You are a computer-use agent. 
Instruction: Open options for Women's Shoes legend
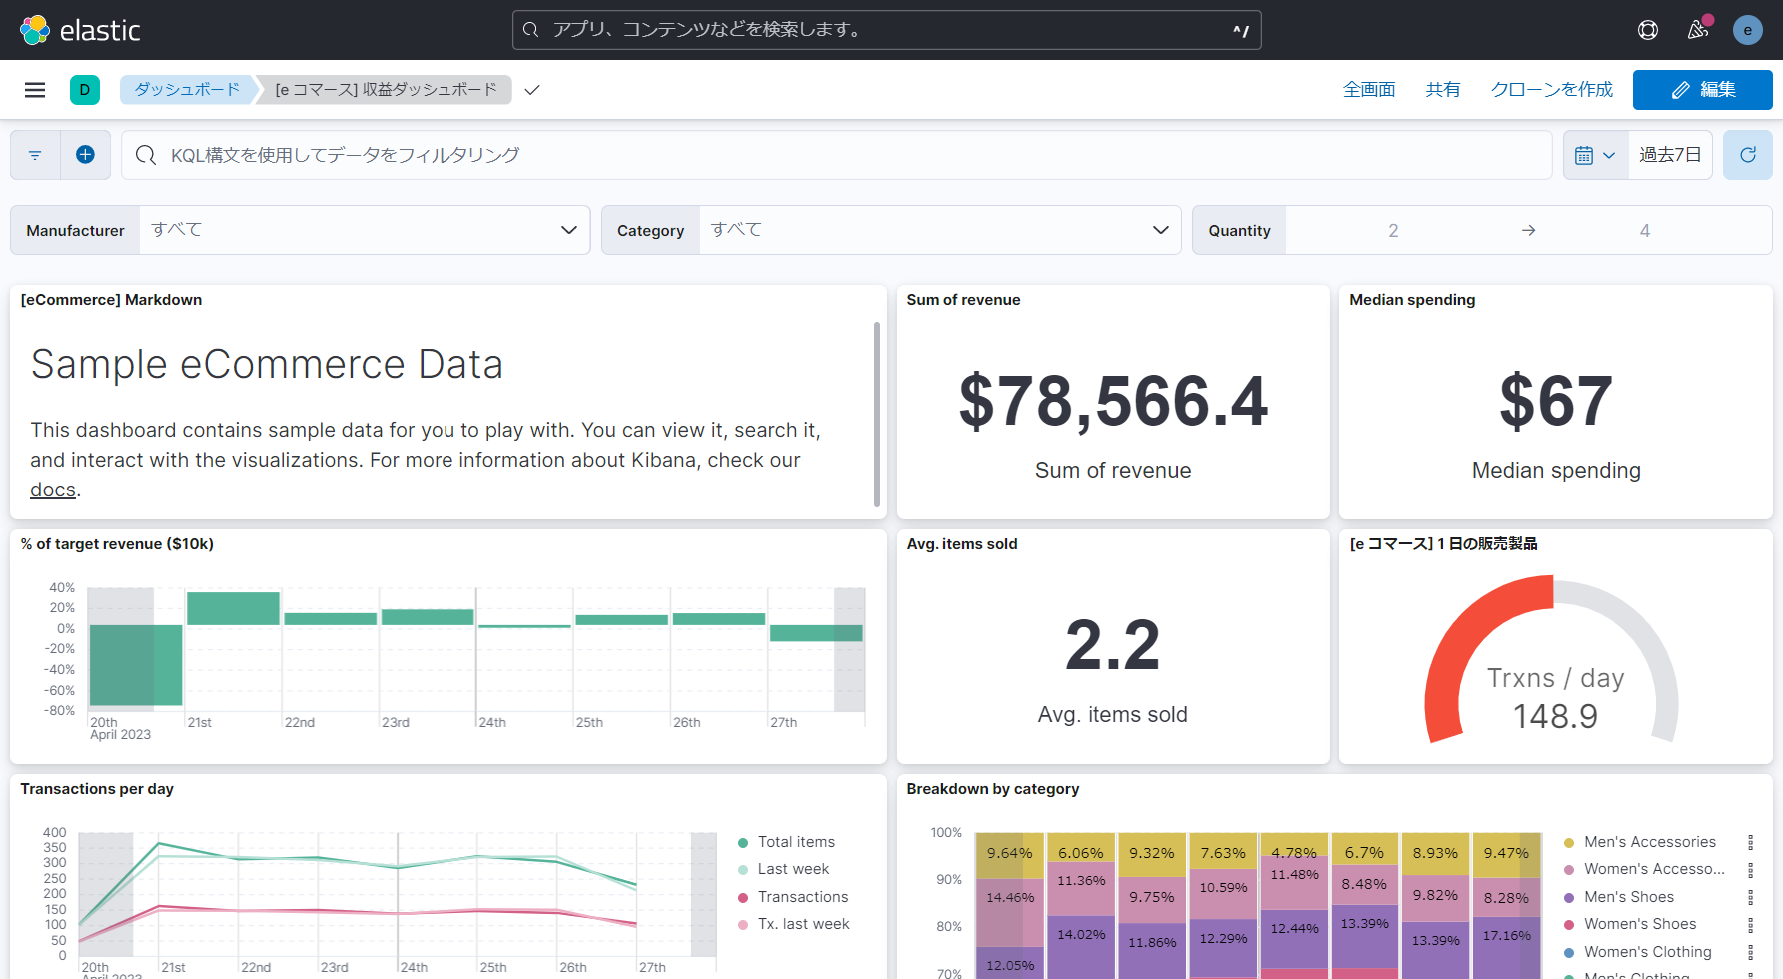(x=1750, y=924)
